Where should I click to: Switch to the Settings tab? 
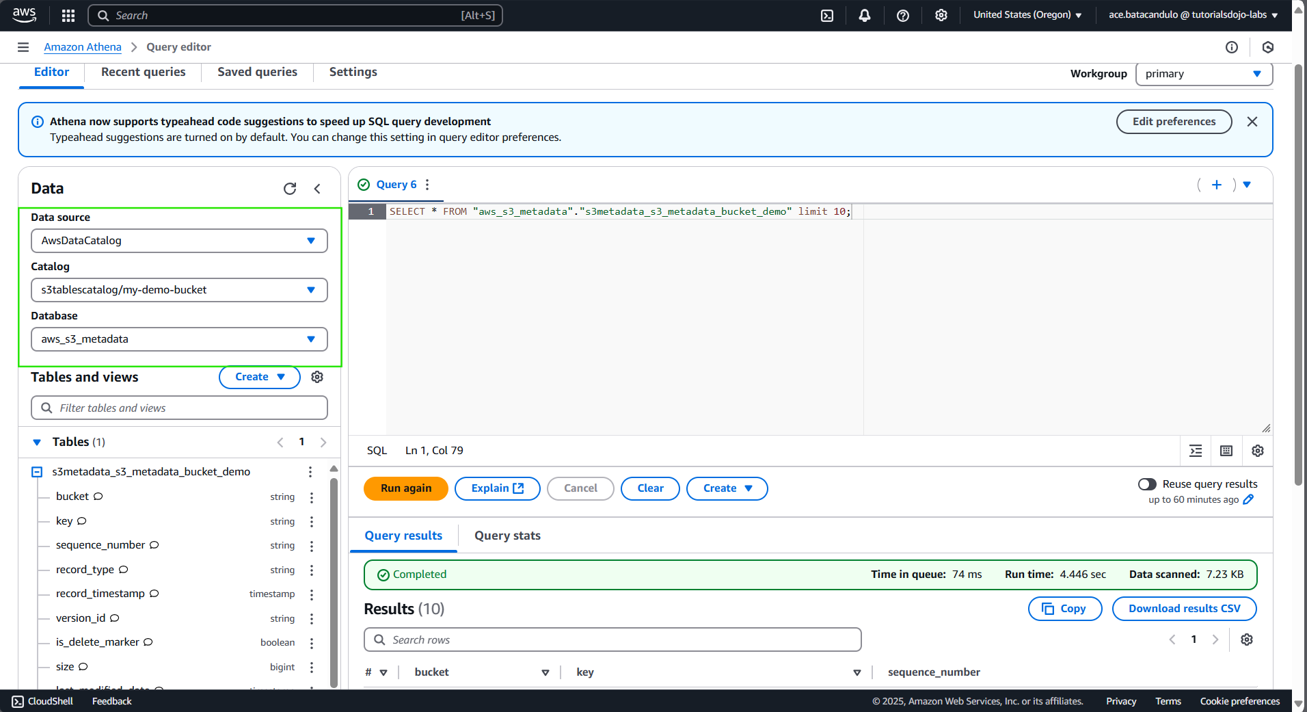pyautogui.click(x=353, y=72)
